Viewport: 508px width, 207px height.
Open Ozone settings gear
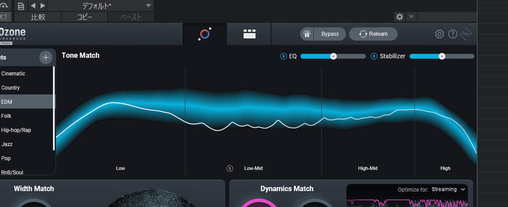pos(439,34)
